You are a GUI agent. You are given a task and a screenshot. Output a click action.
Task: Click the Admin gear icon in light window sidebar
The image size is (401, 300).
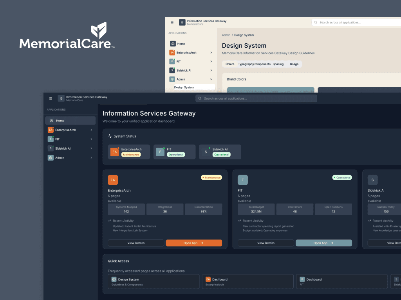[172, 79]
